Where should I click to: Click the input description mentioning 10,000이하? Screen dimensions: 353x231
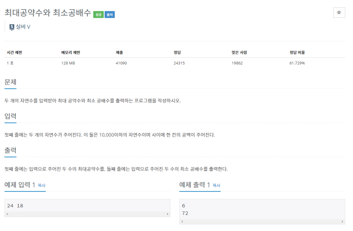110,135
